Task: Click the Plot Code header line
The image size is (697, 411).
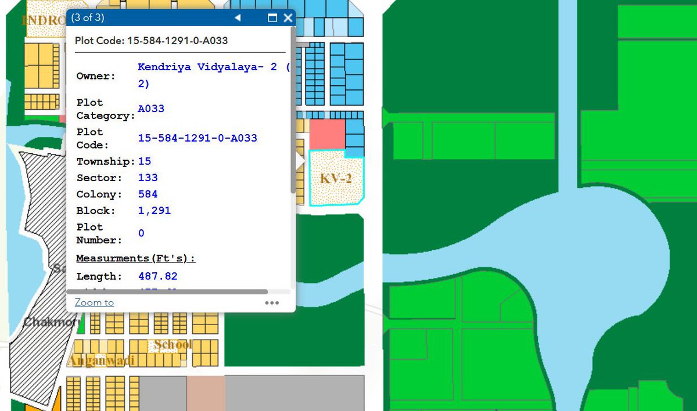Action: click(152, 41)
